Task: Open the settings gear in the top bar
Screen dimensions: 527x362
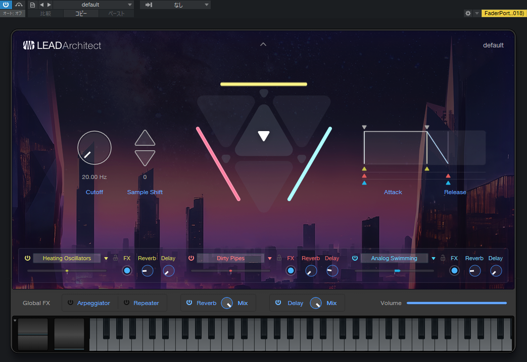Action: 468,14
